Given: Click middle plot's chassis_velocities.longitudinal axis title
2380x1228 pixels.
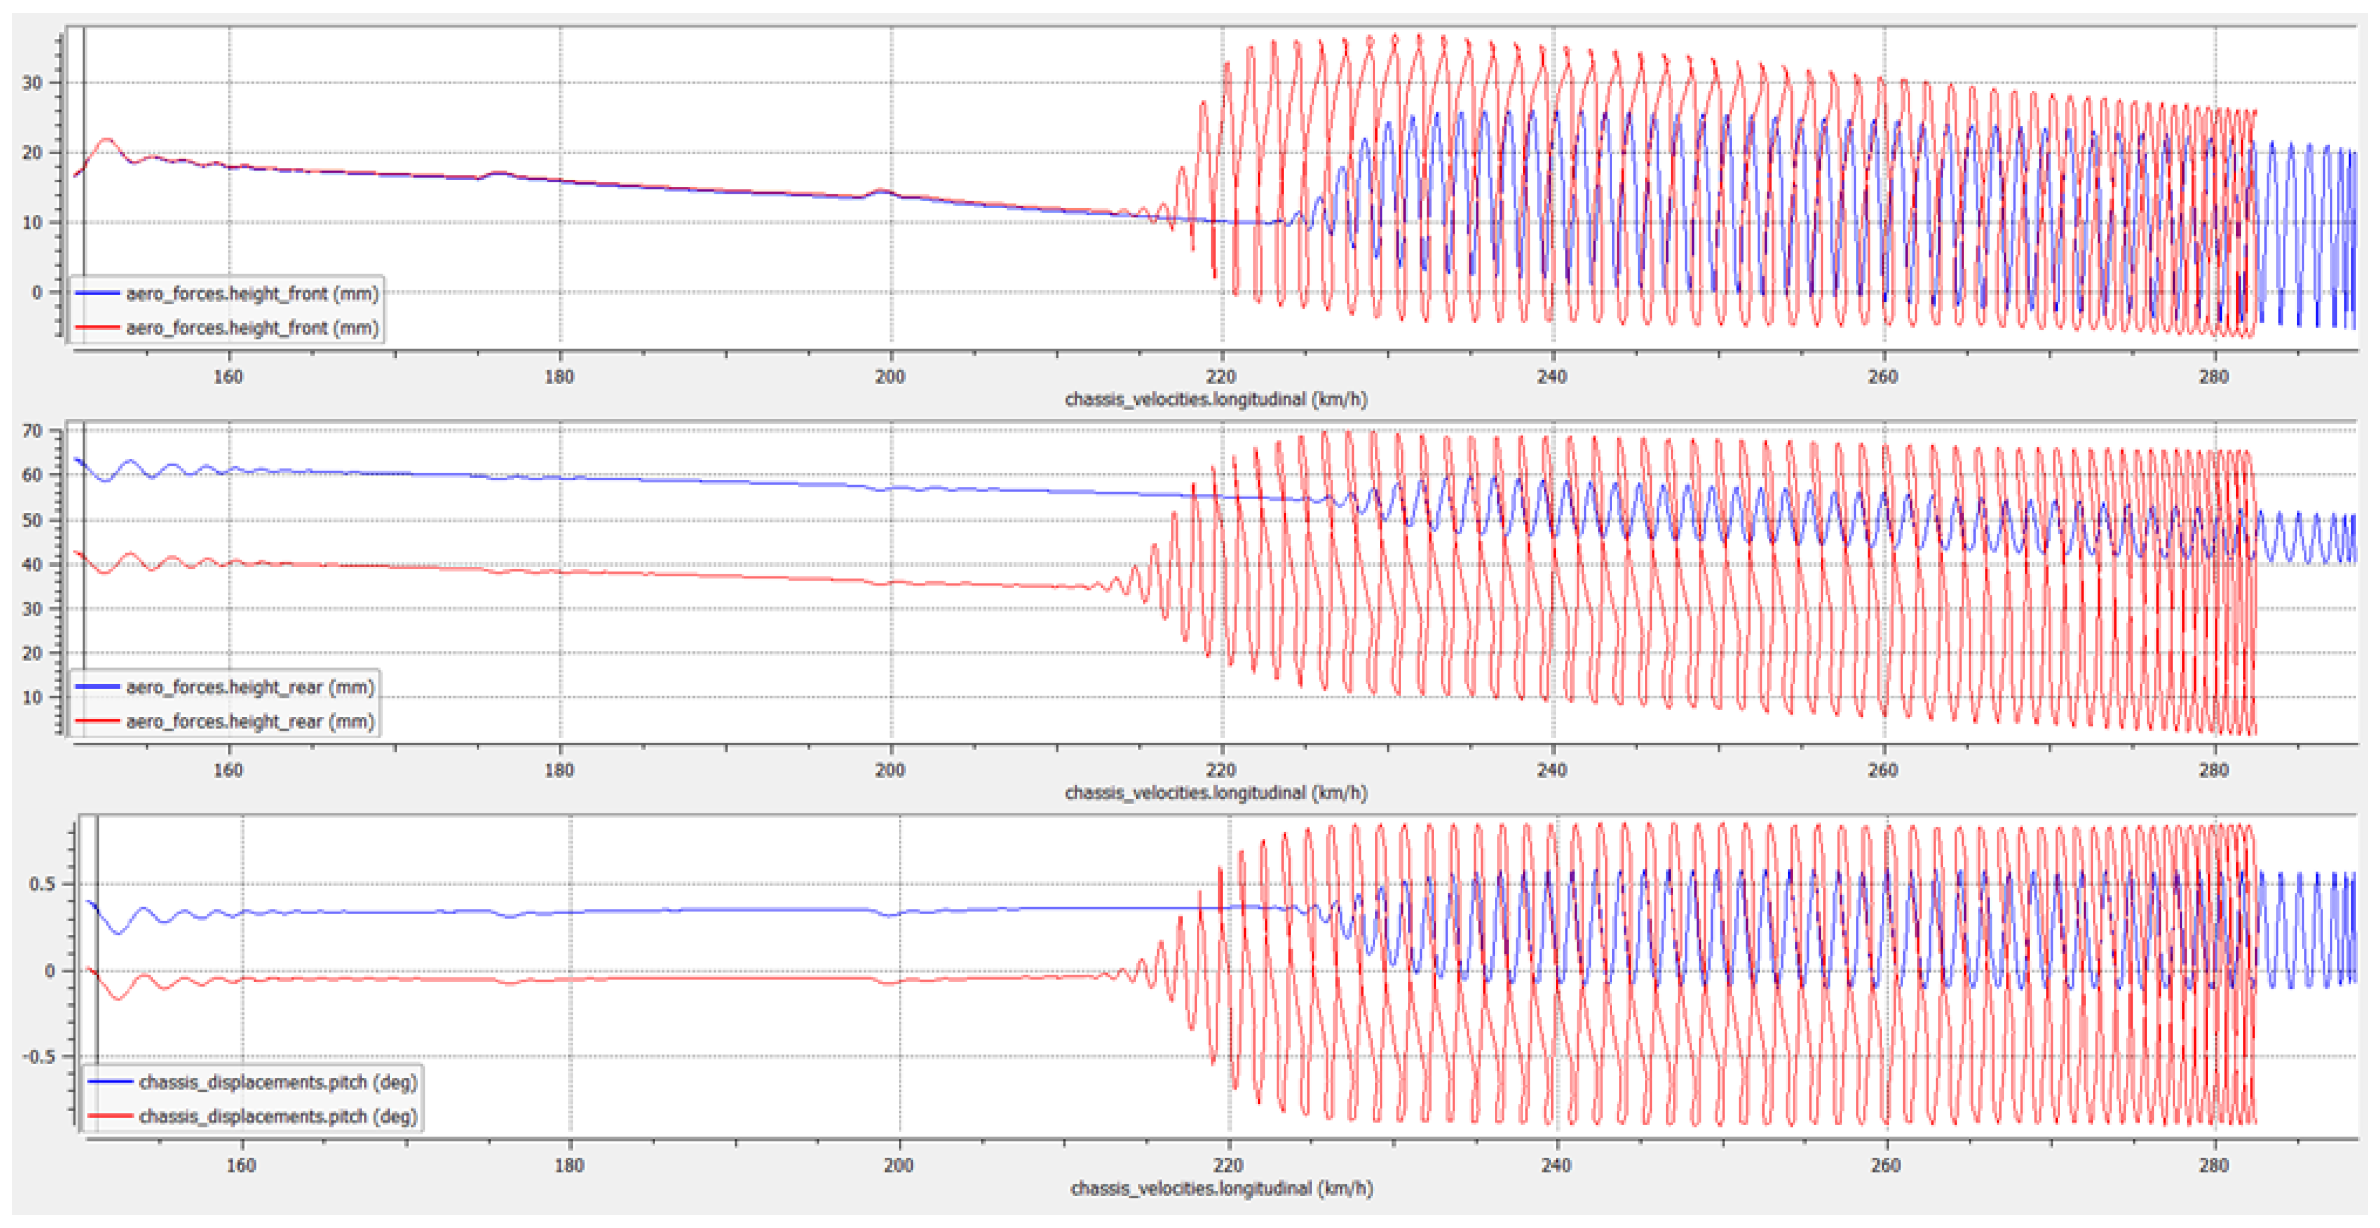Looking at the screenshot, I should (1216, 793).
